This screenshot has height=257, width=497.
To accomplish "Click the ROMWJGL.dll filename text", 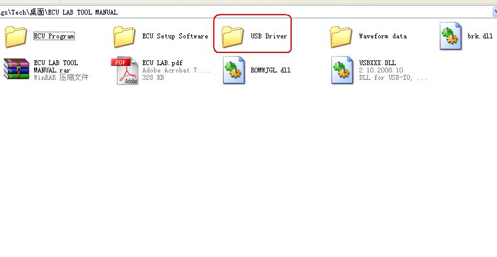I will [270, 70].
